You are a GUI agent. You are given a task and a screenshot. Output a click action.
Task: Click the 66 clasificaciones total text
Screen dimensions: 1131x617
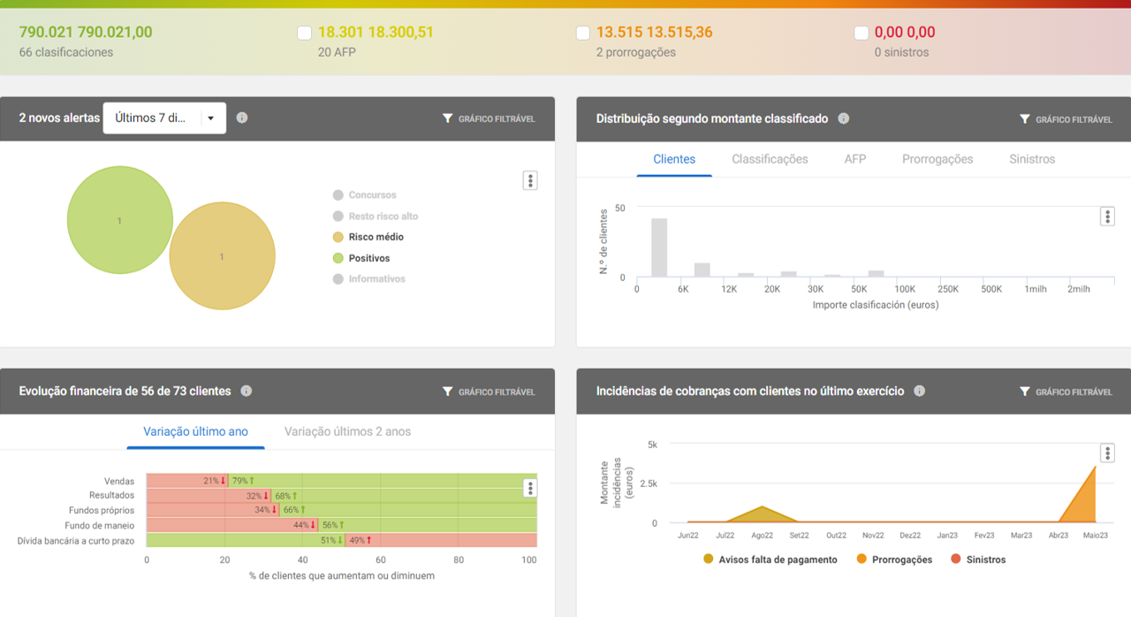point(66,52)
